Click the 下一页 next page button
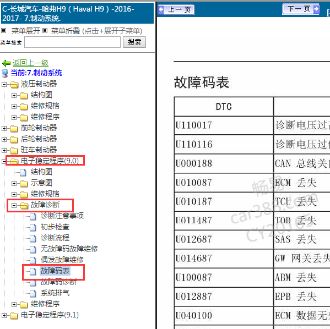 pos(301,9)
